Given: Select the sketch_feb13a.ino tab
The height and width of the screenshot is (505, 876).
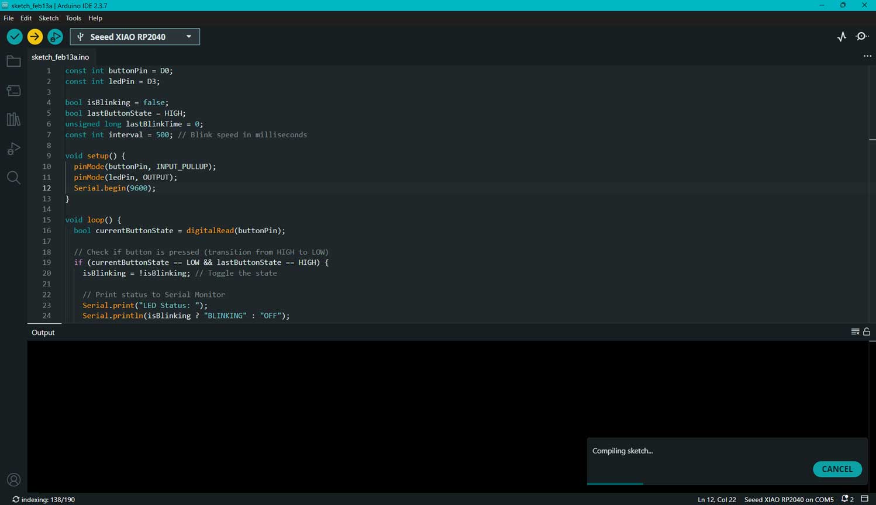Looking at the screenshot, I should 60,57.
